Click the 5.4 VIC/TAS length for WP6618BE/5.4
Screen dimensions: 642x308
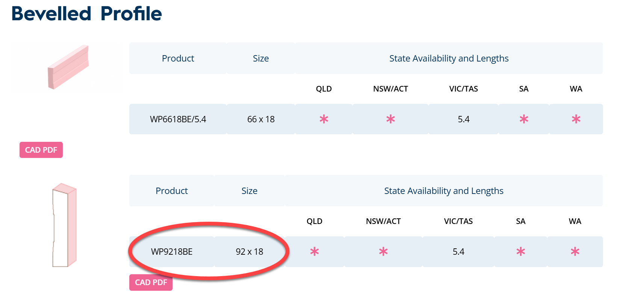[x=463, y=119]
